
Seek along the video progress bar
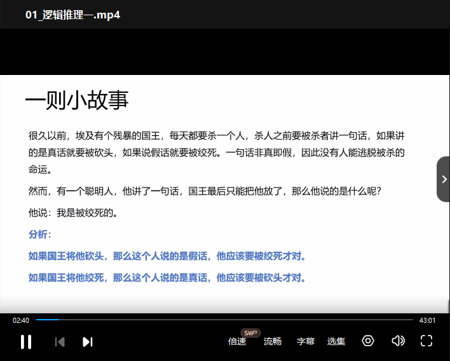(x=224, y=320)
